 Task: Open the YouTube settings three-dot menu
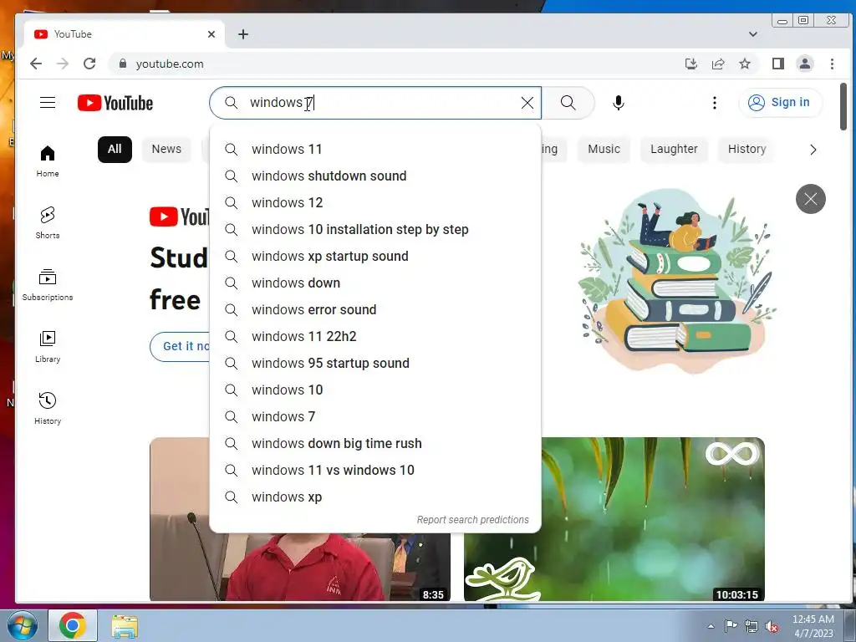click(x=714, y=103)
